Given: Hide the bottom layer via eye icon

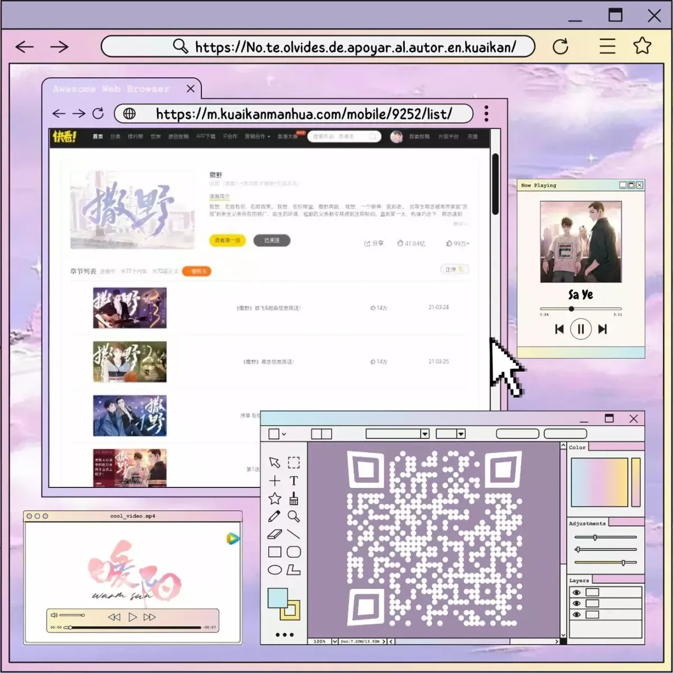Looking at the screenshot, I should [x=577, y=615].
